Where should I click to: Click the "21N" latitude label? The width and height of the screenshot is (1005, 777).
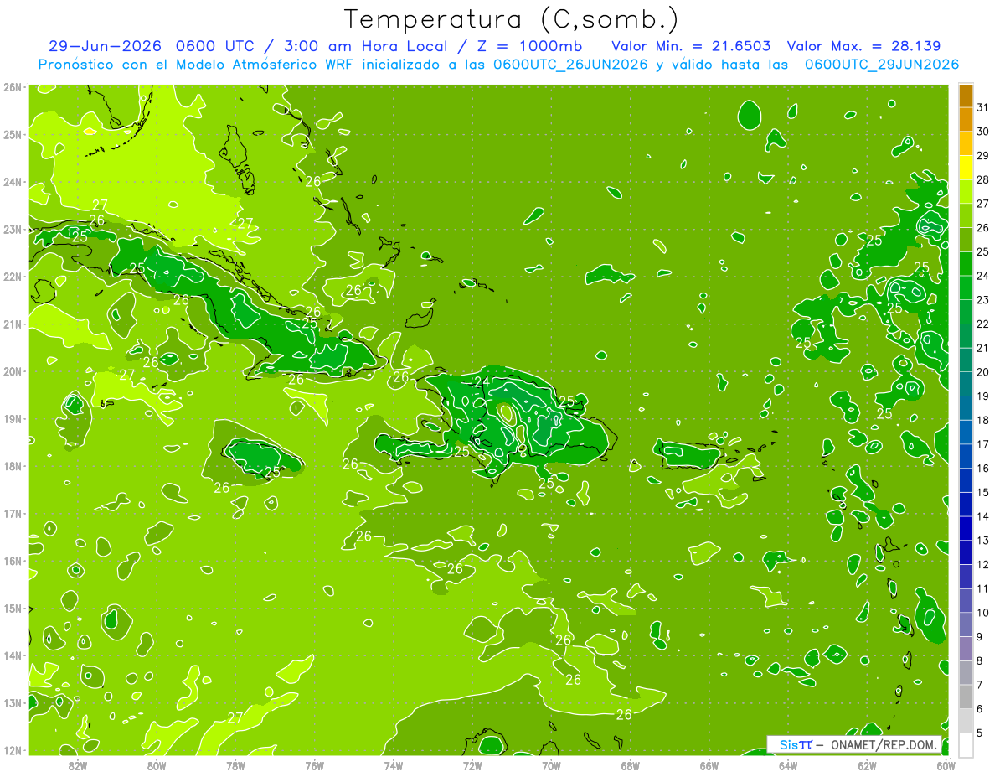click(x=13, y=324)
